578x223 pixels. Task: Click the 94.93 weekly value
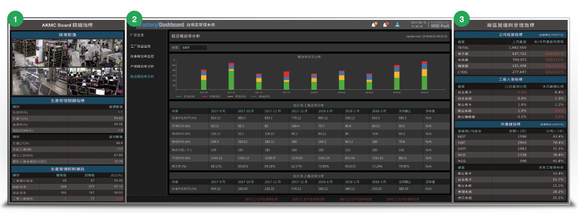tap(119, 118)
